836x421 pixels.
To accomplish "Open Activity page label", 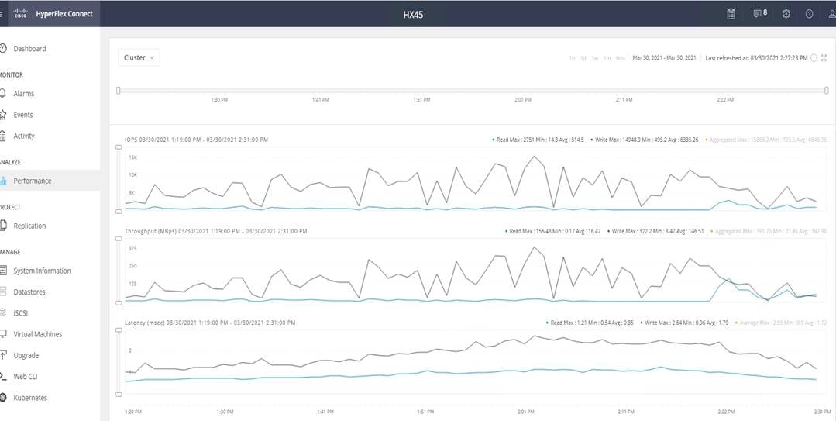I will (x=24, y=136).
